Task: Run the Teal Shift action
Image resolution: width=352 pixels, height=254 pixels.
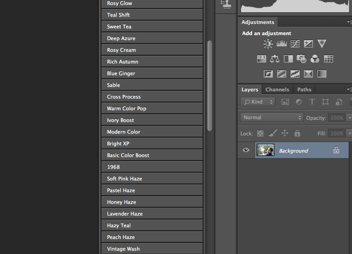Action: (x=152, y=15)
